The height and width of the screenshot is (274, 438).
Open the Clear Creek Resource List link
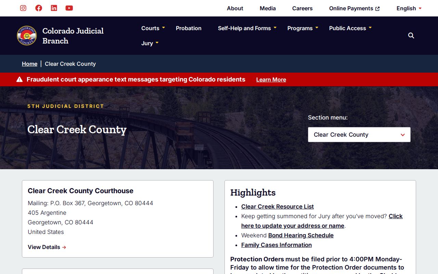278,207
